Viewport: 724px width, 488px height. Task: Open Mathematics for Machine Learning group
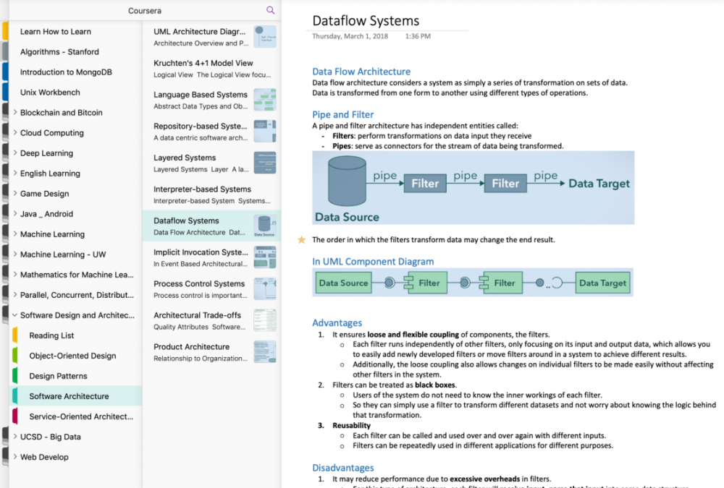pos(75,275)
